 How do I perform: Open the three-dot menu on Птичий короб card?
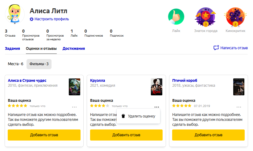[239, 107]
